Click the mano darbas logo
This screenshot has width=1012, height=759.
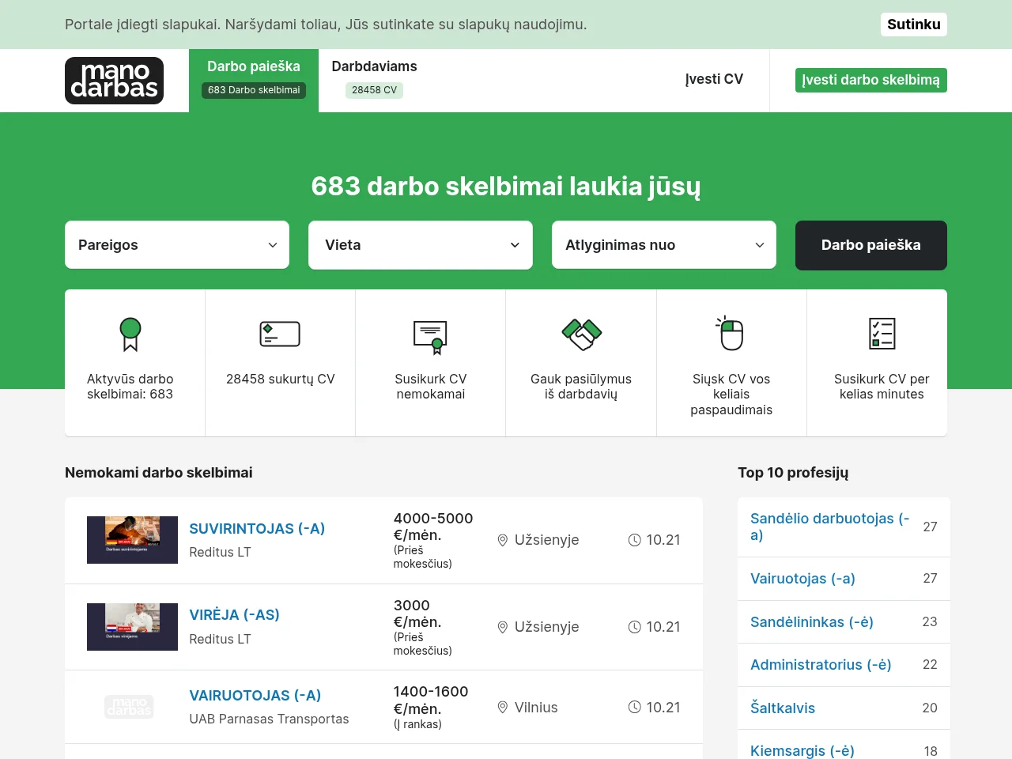pyautogui.click(x=114, y=81)
